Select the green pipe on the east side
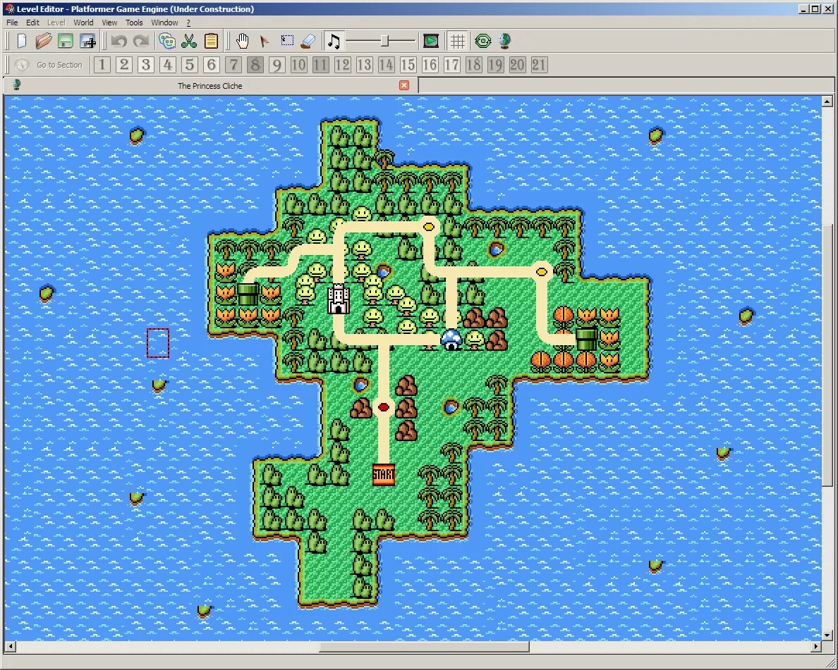The height and width of the screenshot is (670, 838). 586,339
